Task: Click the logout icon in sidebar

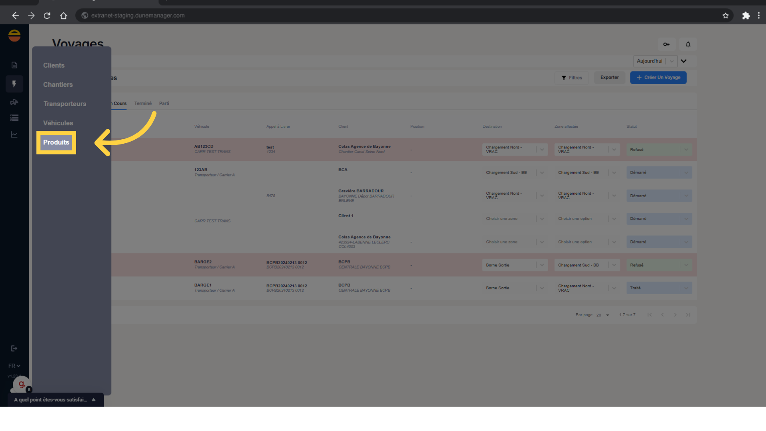Action: tap(14, 348)
